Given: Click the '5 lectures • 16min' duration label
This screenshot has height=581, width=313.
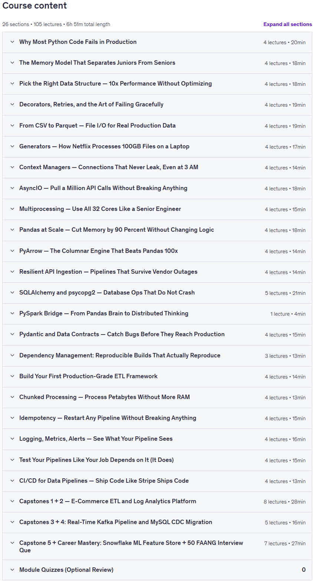Looking at the screenshot, I should 285,523.
